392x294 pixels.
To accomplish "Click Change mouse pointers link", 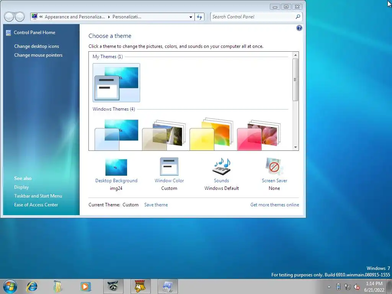I will [38, 55].
